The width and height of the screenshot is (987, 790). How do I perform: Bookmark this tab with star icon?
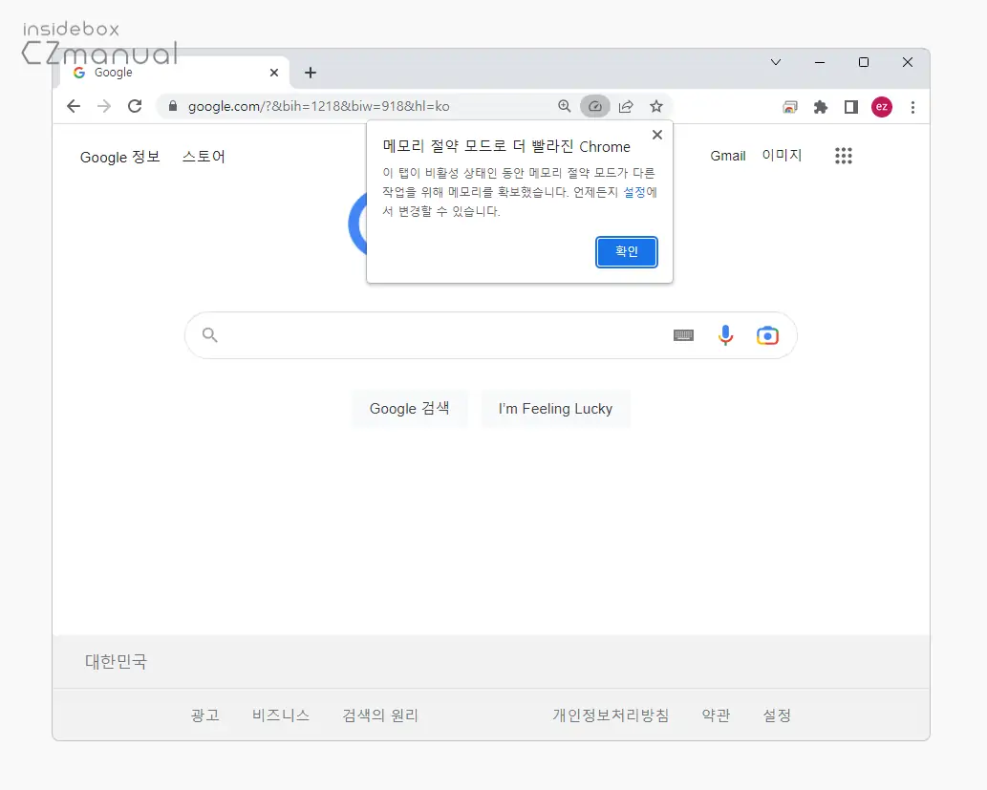click(655, 106)
